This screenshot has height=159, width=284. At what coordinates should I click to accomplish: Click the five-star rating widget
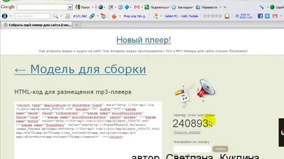pyautogui.click(x=213, y=16)
